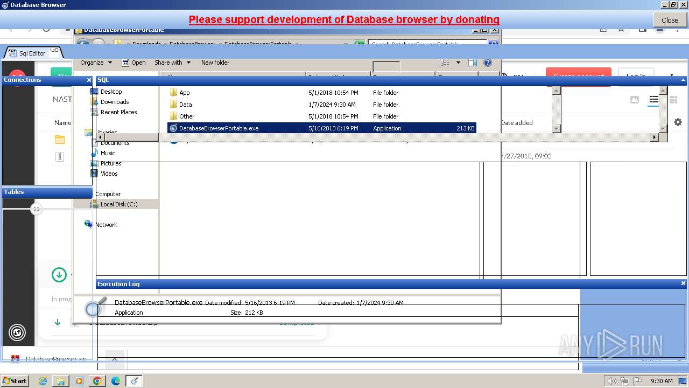Click the Data folder icon
The height and width of the screenshot is (388, 689).
click(173, 105)
